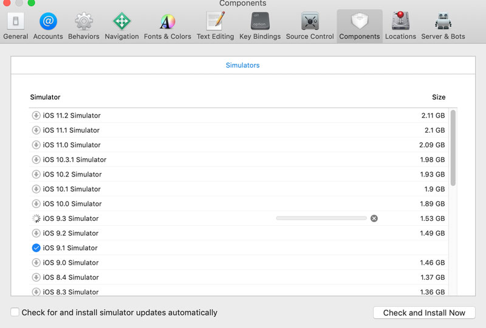Select the iOS 8.4 Simulator row text
This screenshot has width=486, height=328.
(x=70, y=277)
